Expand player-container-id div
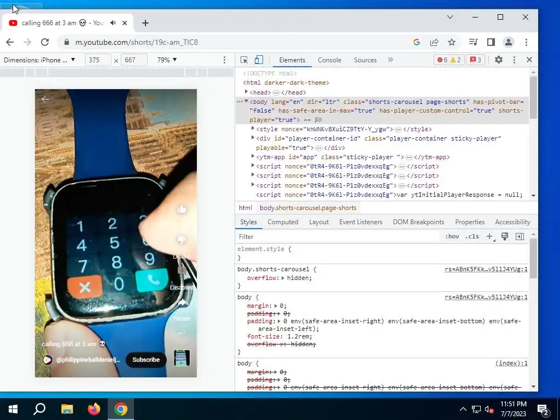Image resolution: width=560 pixels, height=420 pixels. pyautogui.click(x=253, y=138)
